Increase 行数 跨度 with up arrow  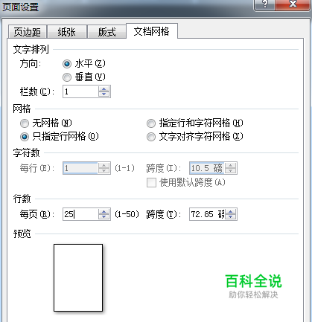[230, 211]
